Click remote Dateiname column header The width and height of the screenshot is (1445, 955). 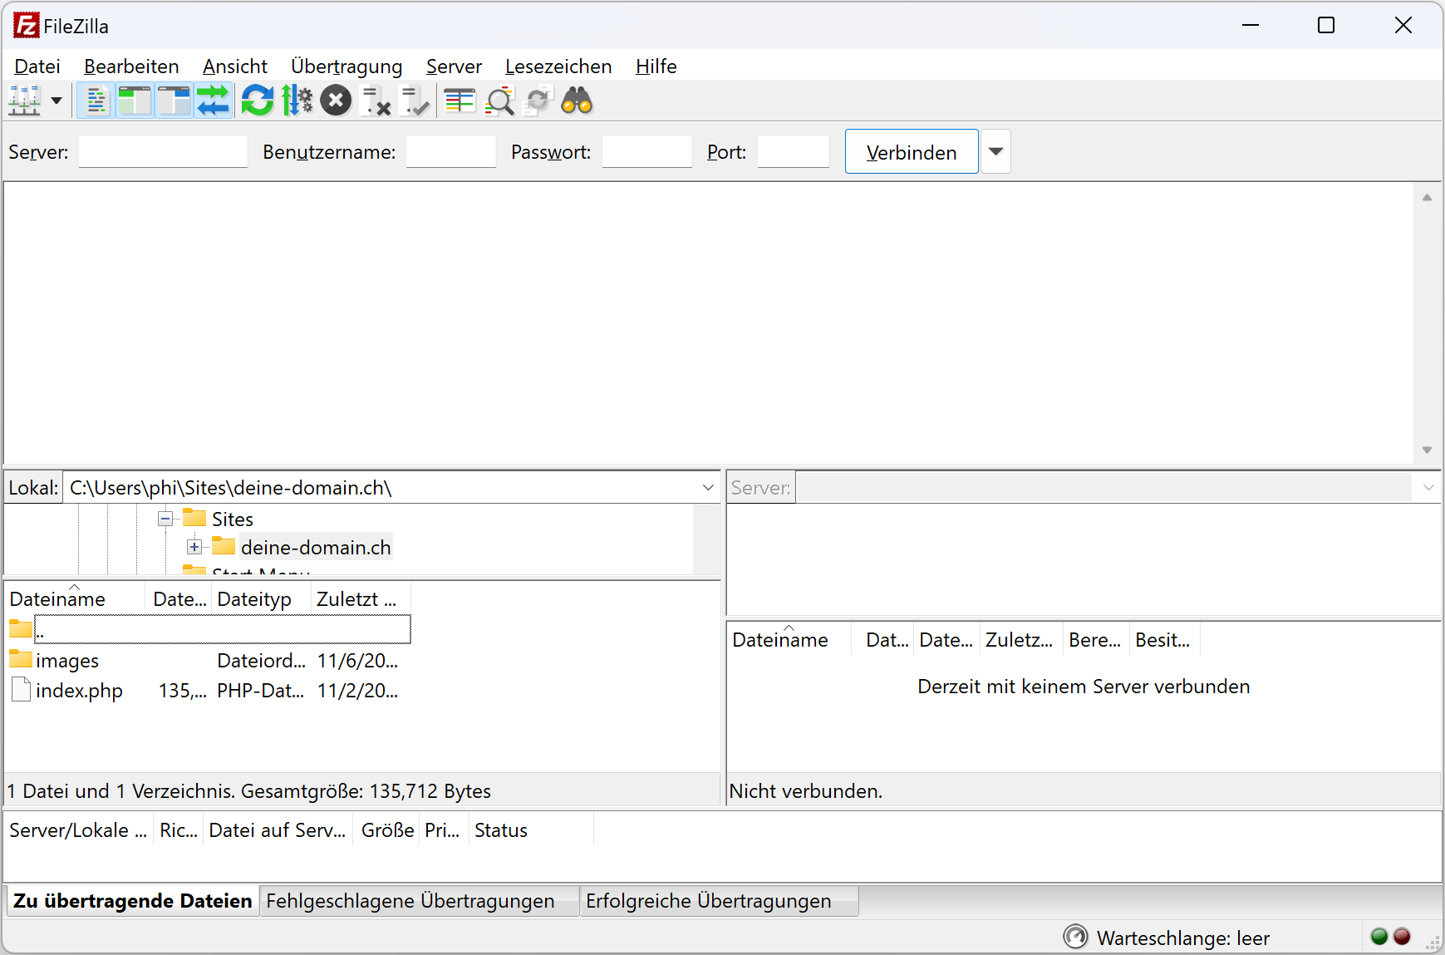pos(789,640)
